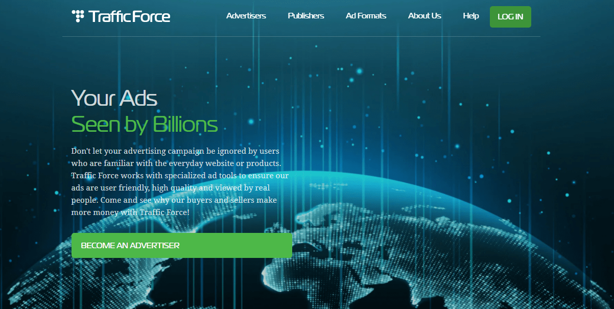Click the BECOME AN ADVERTISER button
This screenshot has height=309, width=614.
(181, 246)
